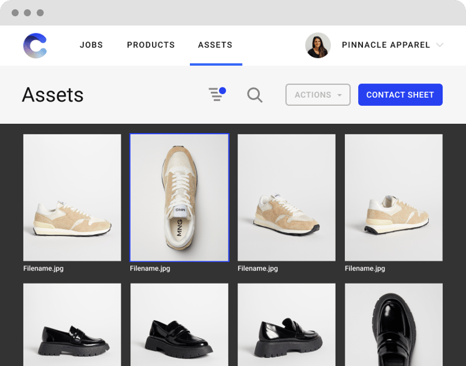Select the front-angle black loafer thumbnail
This screenshot has width=466, height=366.
[179, 325]
